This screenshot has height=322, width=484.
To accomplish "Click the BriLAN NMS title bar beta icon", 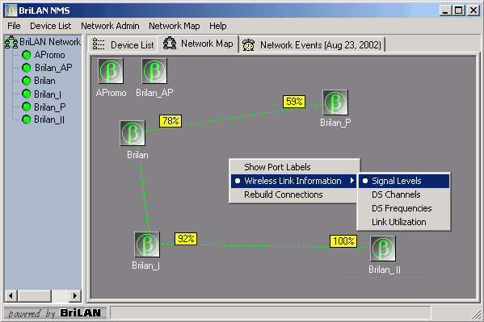I will pyautogui.click(x=11, y=10).
